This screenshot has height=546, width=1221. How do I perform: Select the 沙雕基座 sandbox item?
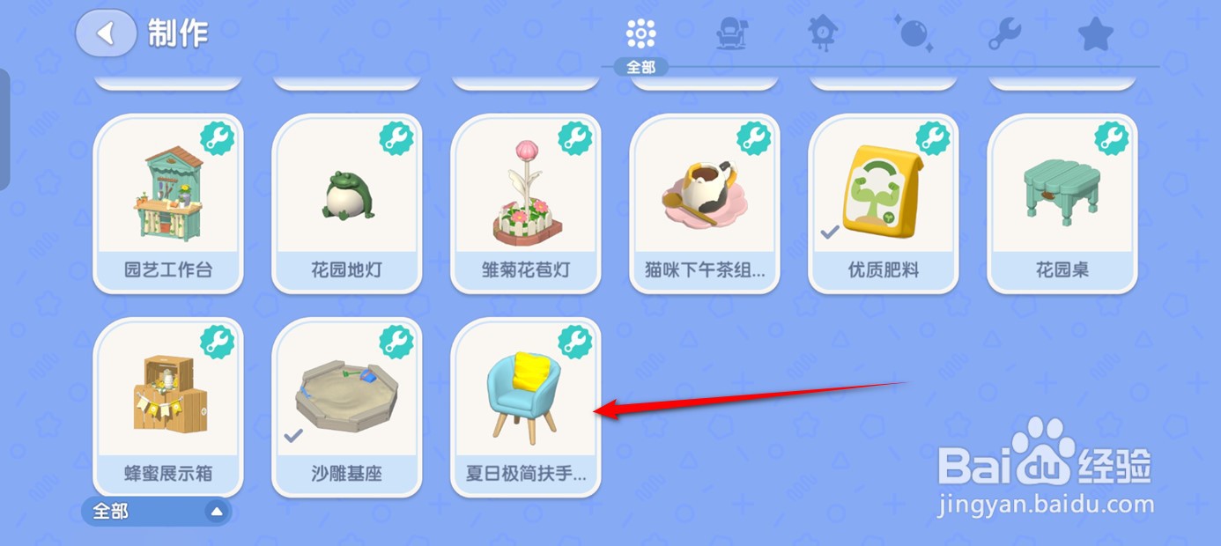coord(347,408)
